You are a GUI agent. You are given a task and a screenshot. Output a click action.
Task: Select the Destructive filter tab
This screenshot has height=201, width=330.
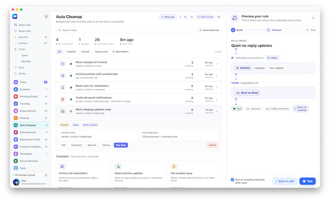click(x=101, y=52)
